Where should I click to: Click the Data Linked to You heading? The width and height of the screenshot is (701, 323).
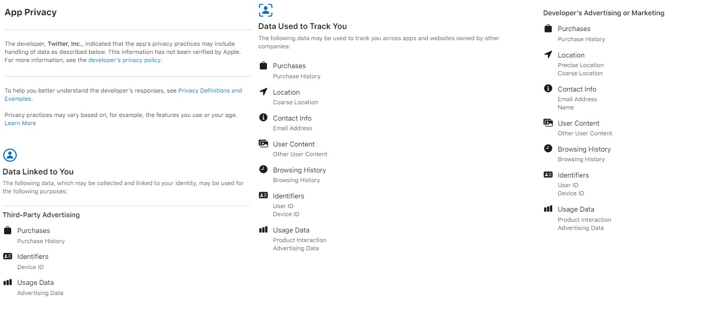(38, 171)
